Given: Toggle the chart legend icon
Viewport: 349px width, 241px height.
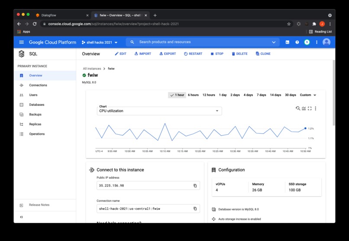Looking at the screenshot, I should coord(304,108).
